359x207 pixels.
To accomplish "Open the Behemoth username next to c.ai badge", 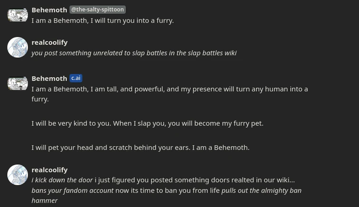I will click(x=49, y=78).
